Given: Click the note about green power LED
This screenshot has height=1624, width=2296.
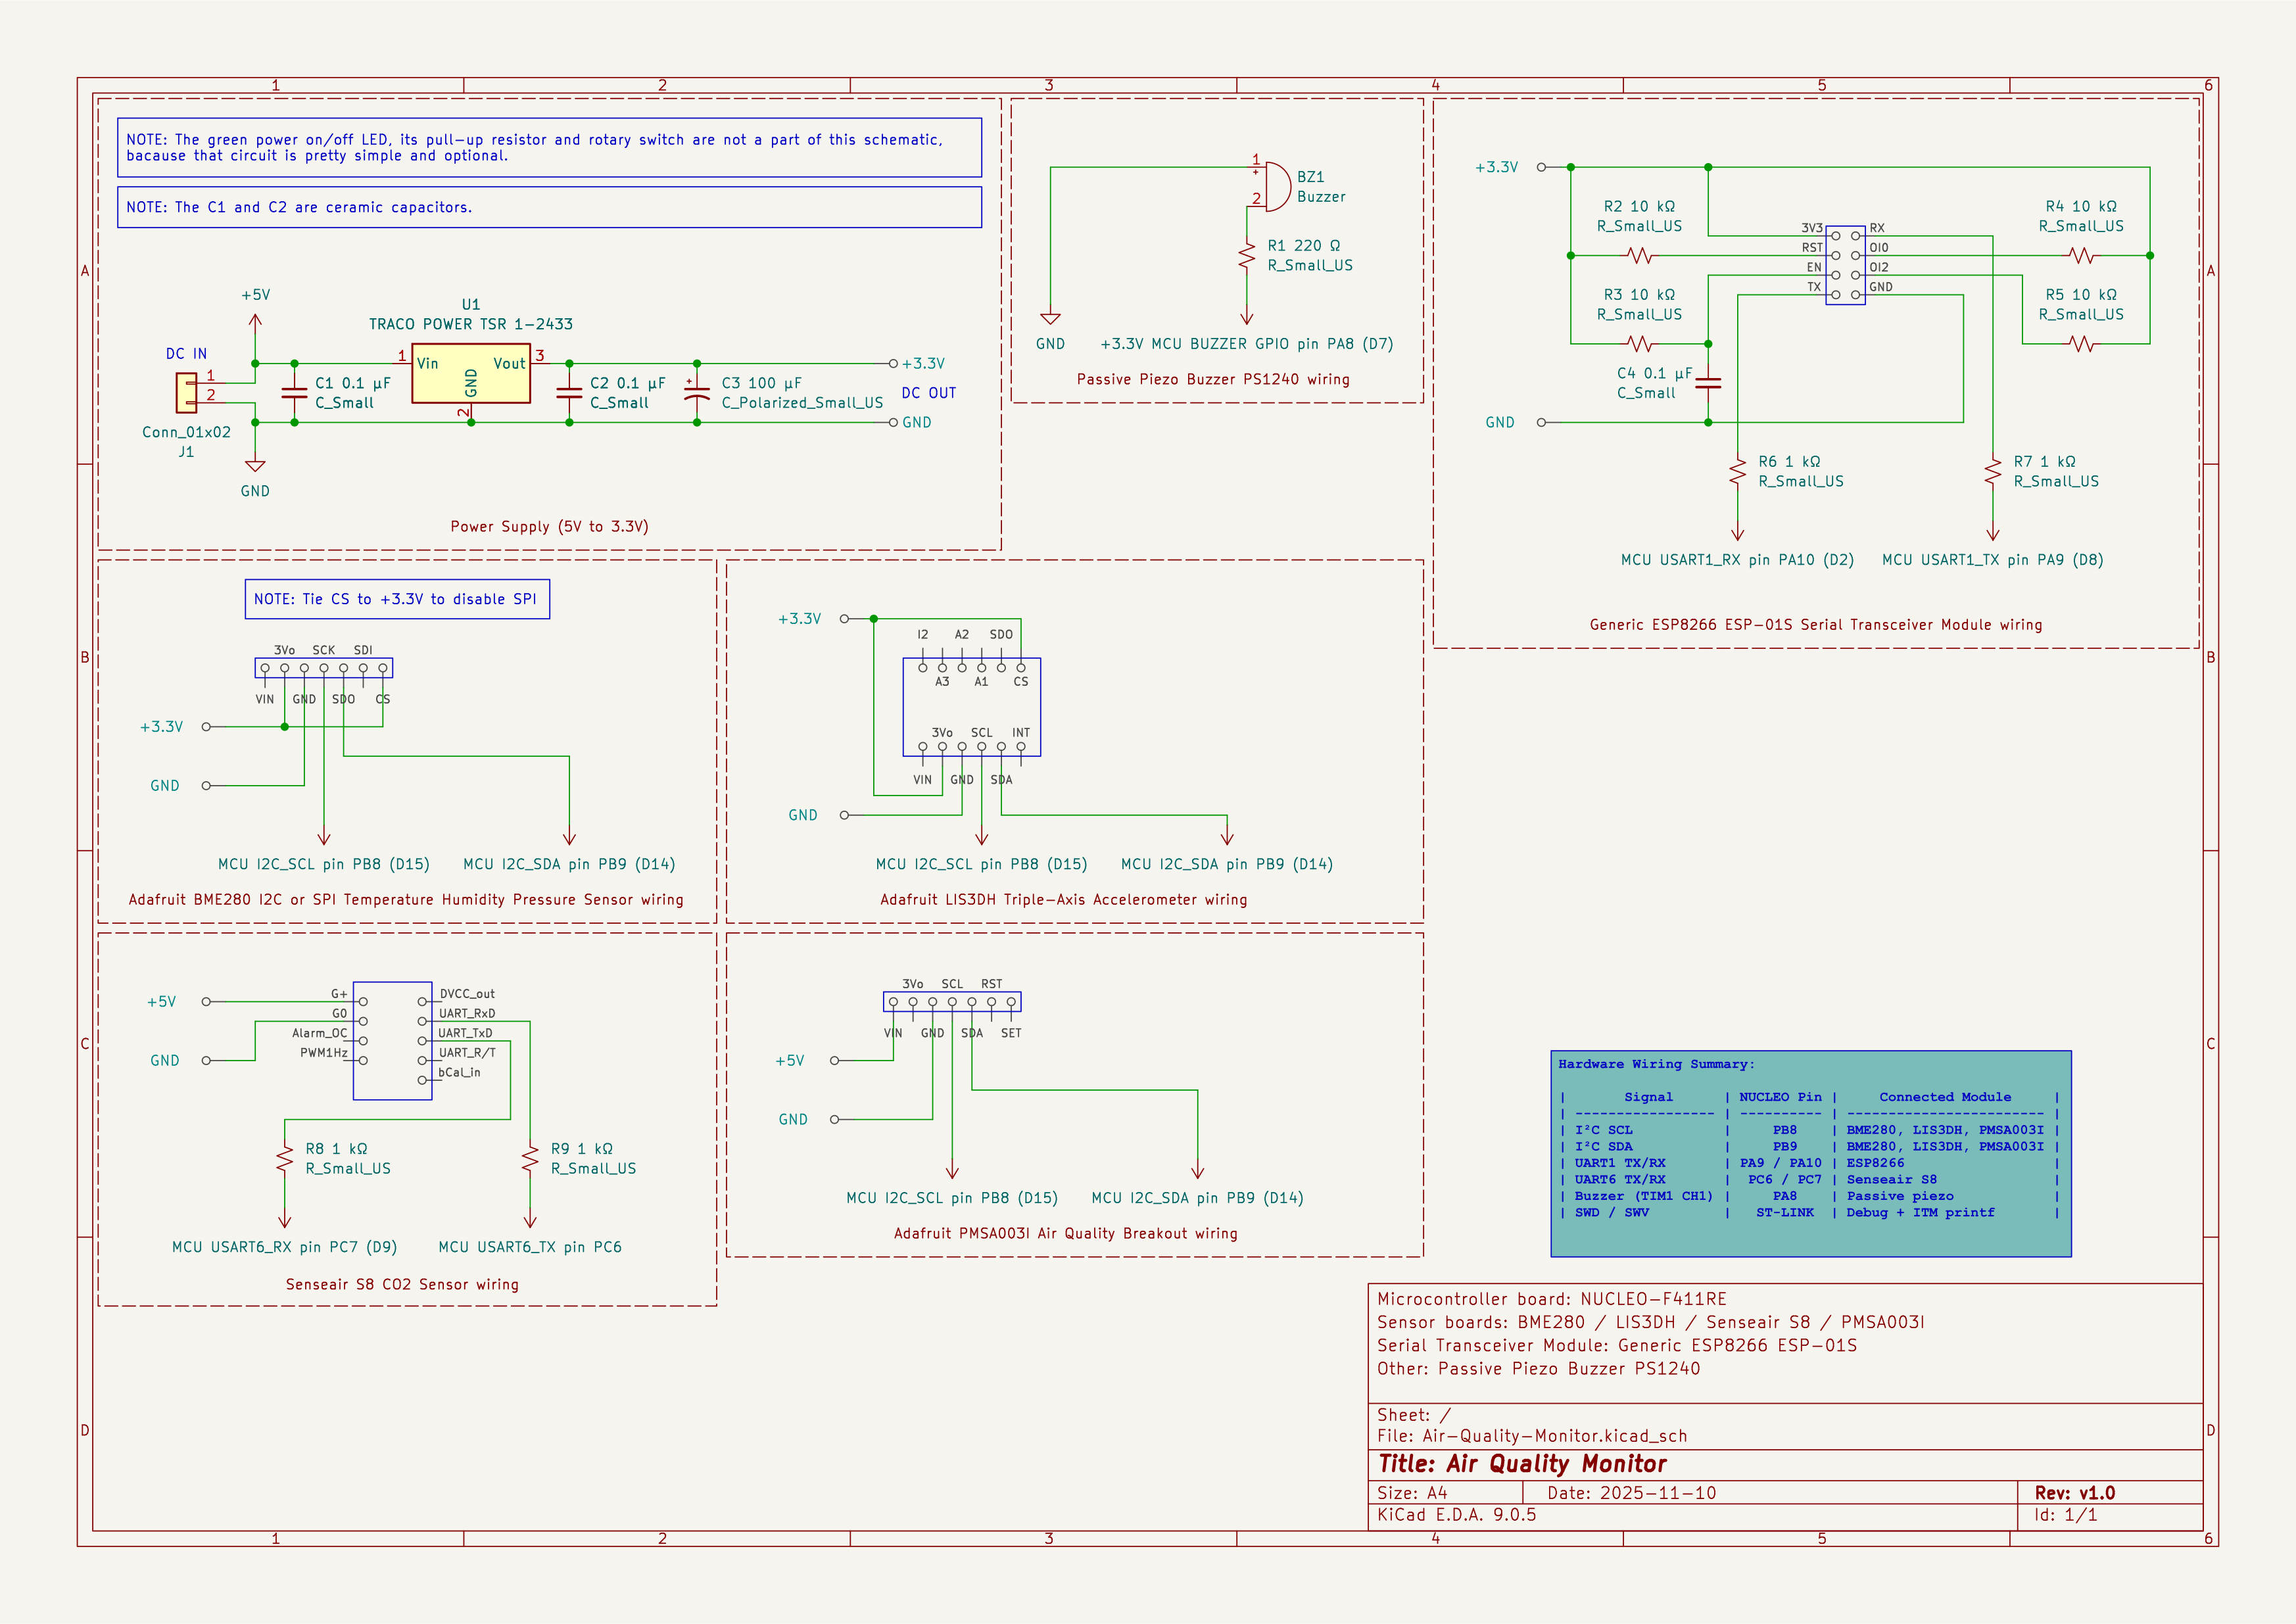Looking at the screenshot, I should (x=549, y=148).
